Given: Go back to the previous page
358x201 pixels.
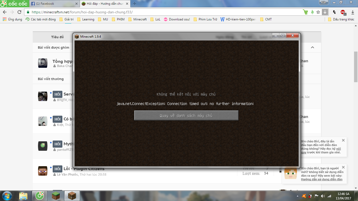Looking at the screenshot, I should [x=5, y=12].
